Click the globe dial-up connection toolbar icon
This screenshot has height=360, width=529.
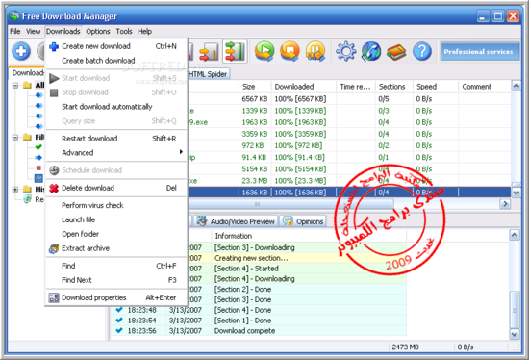[x=371, y=51]
